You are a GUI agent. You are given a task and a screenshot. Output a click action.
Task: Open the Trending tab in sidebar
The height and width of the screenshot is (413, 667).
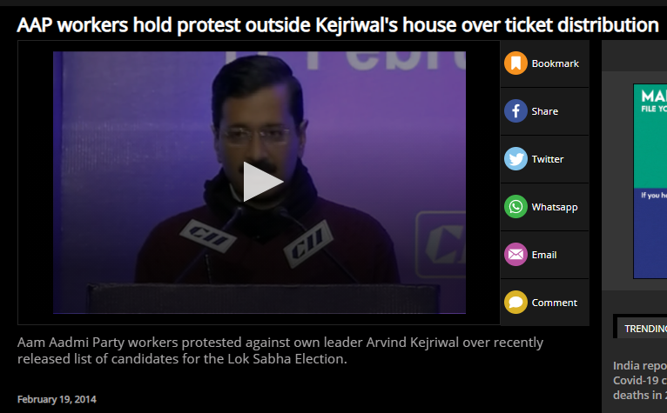(645, 329)
